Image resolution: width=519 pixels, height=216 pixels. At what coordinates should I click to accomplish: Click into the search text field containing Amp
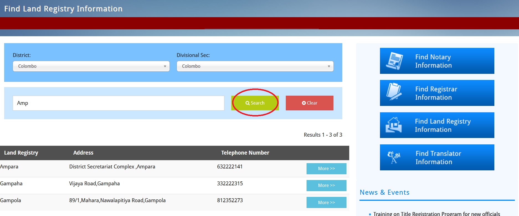[118, 103]
